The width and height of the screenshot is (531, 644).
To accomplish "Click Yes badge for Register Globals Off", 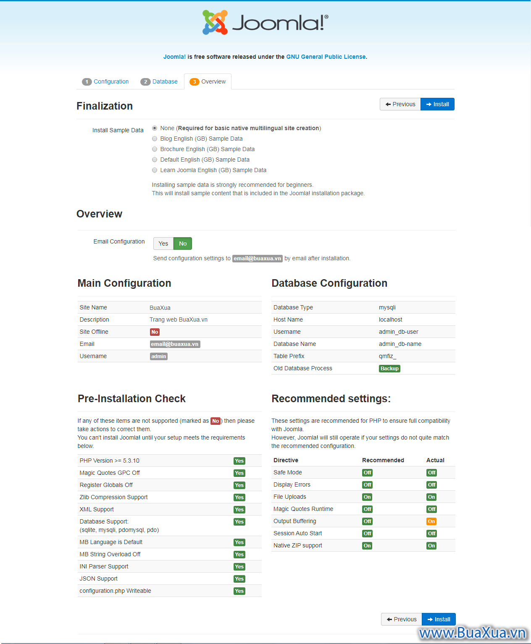I will [239, 485].
